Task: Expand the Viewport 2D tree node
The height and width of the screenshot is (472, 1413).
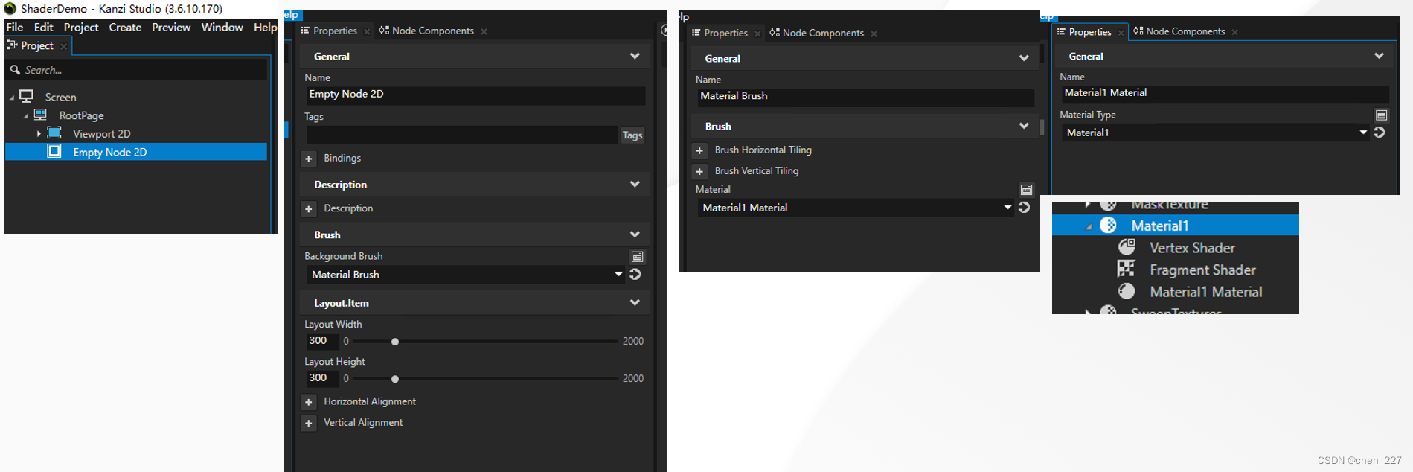Action: 39,134
